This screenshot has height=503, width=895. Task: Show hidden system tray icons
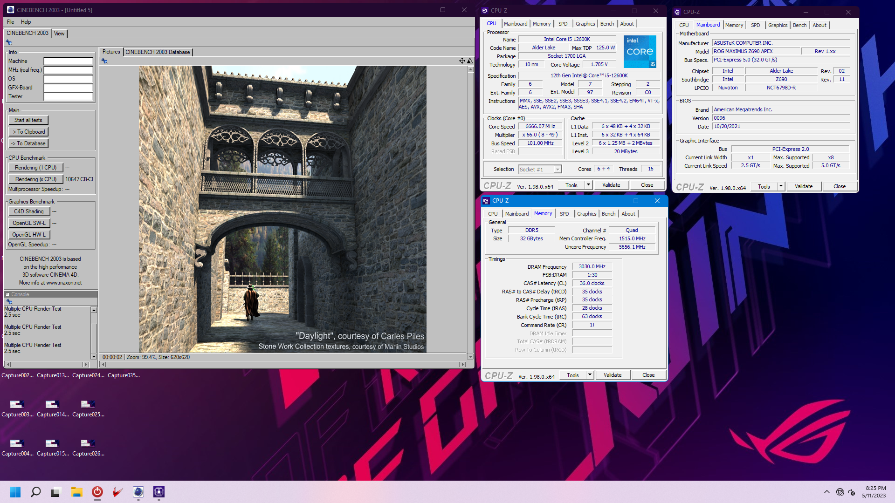pos(826,492)
